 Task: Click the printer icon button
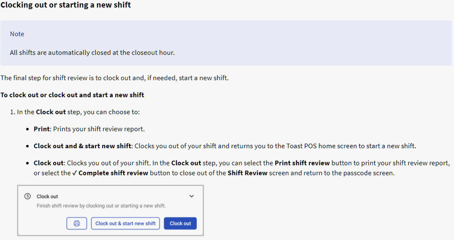coord(76,223)
